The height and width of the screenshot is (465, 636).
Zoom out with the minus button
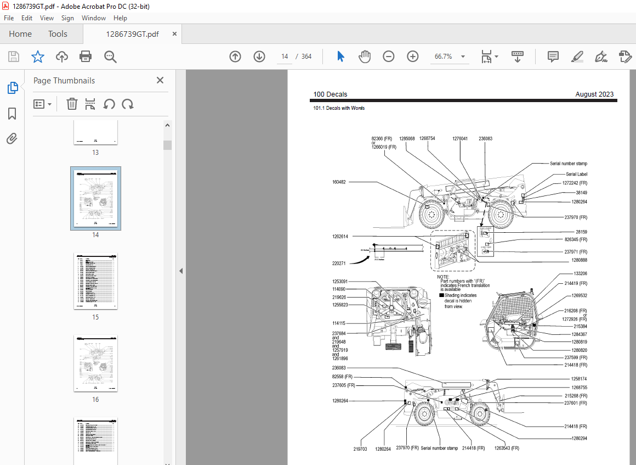(389, 57)
